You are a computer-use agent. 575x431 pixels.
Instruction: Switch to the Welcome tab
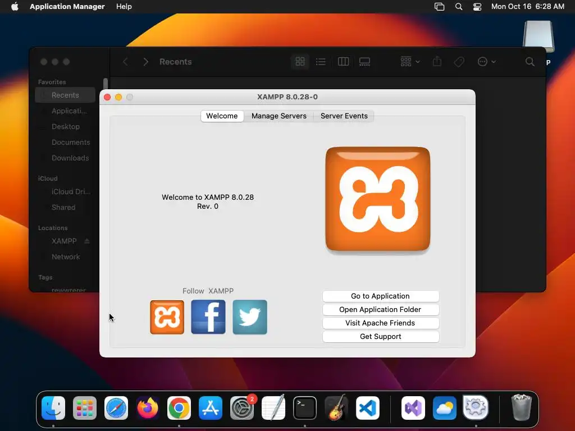pyautogui.click(x=222, y=116)
